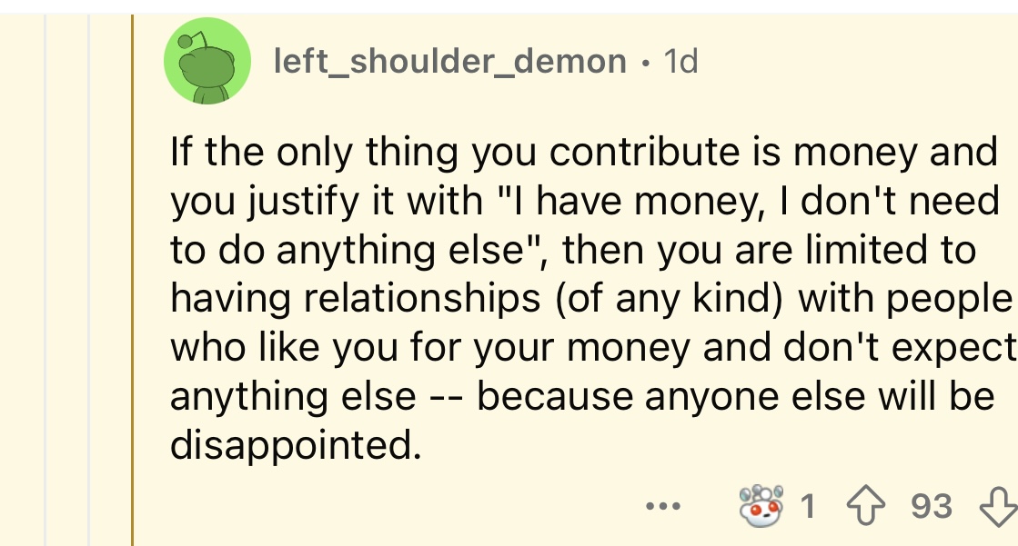Click the word "disappointed." in the comment
Viewport: 1018px width, 546px height.
click(296, 445)
